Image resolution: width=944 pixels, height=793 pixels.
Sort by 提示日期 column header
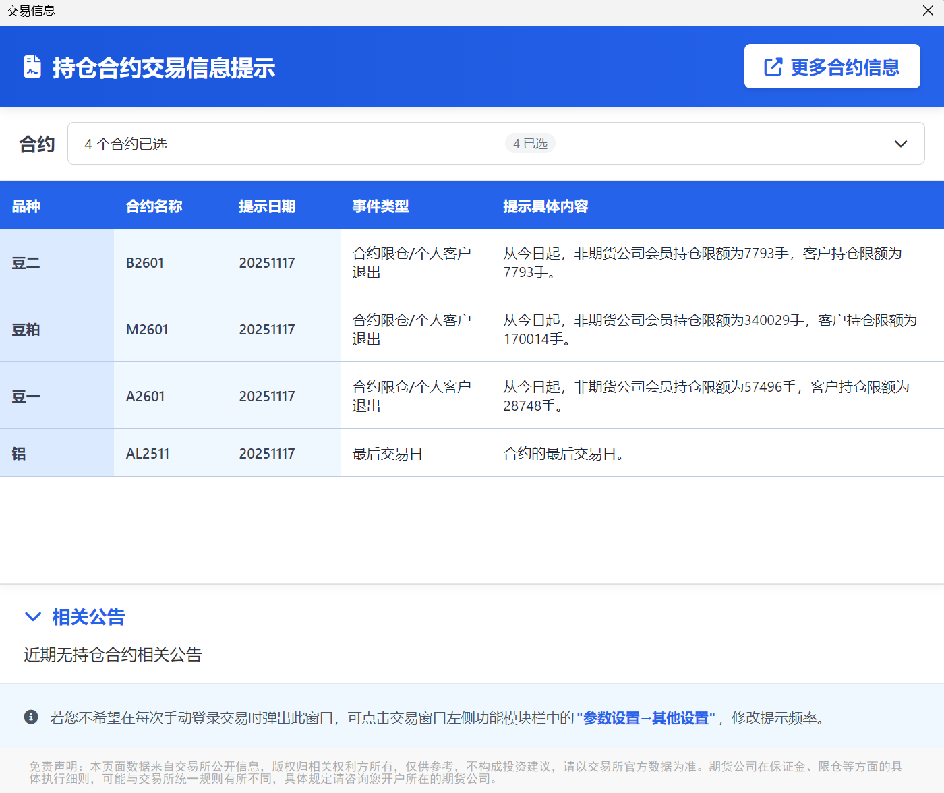coord(267,206)
